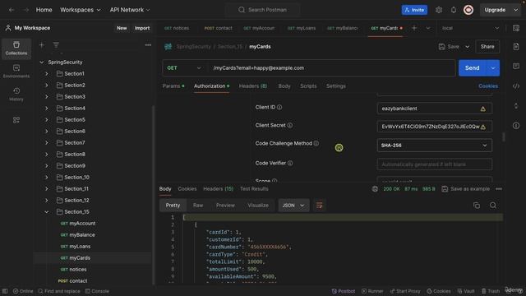The height and width of the screenshot is (296, 526).
Task: Open the Workspaces menu
Action: 81,10
